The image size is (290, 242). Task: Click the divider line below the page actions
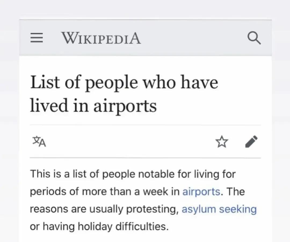click(x=145, y=158)
